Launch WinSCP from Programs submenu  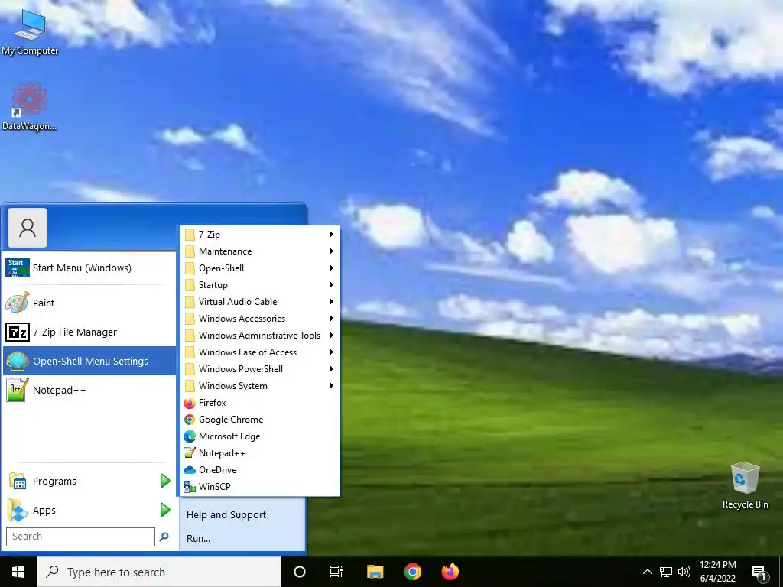[x=259, y=487]
